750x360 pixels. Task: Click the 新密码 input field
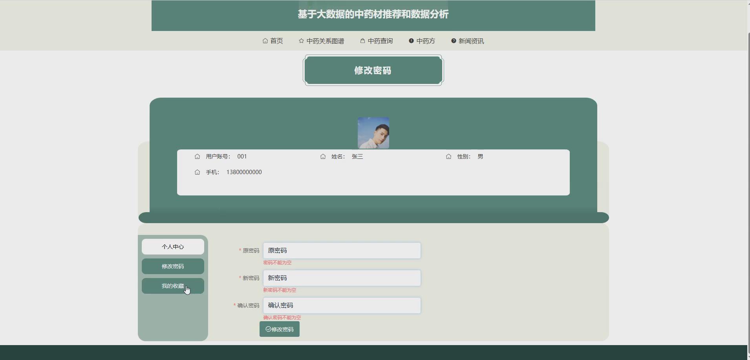(x=342, y=278)
